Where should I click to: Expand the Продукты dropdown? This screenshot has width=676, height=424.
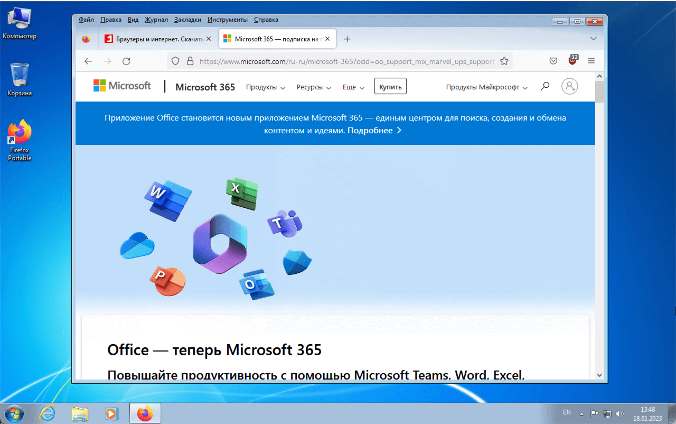click(x=265, y=87)
